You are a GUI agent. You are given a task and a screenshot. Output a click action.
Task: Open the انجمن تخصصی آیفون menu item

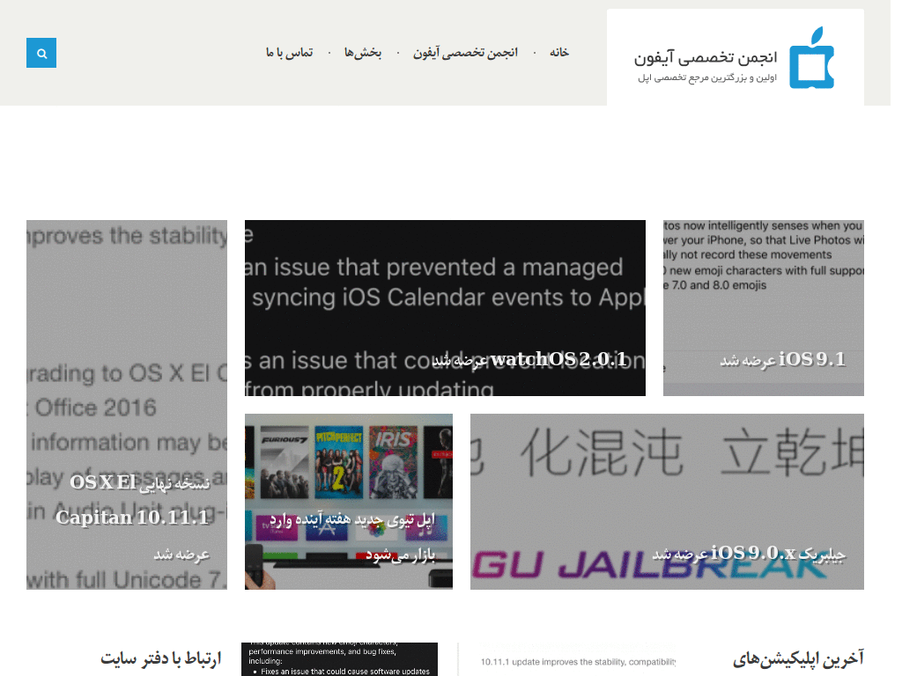[x=465, y=53]
